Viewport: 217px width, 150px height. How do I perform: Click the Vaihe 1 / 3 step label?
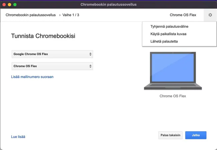(x=71, y=15)
